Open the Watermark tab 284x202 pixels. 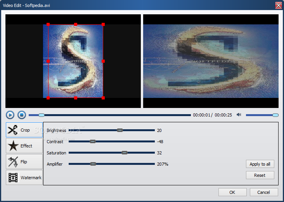click(24, 178)
